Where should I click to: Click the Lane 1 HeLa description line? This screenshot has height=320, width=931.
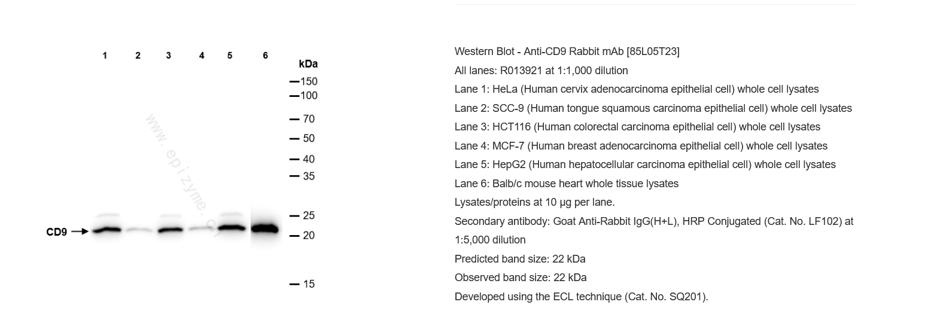point(636,89)
